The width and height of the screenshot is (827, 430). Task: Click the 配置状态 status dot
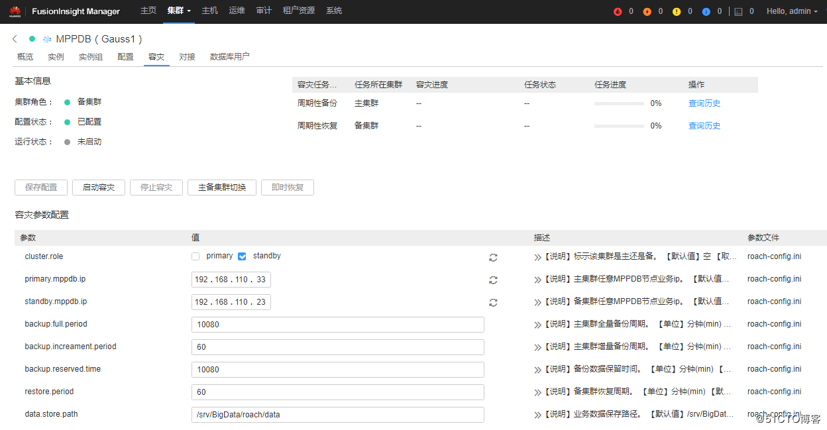[x=68, y=122]
